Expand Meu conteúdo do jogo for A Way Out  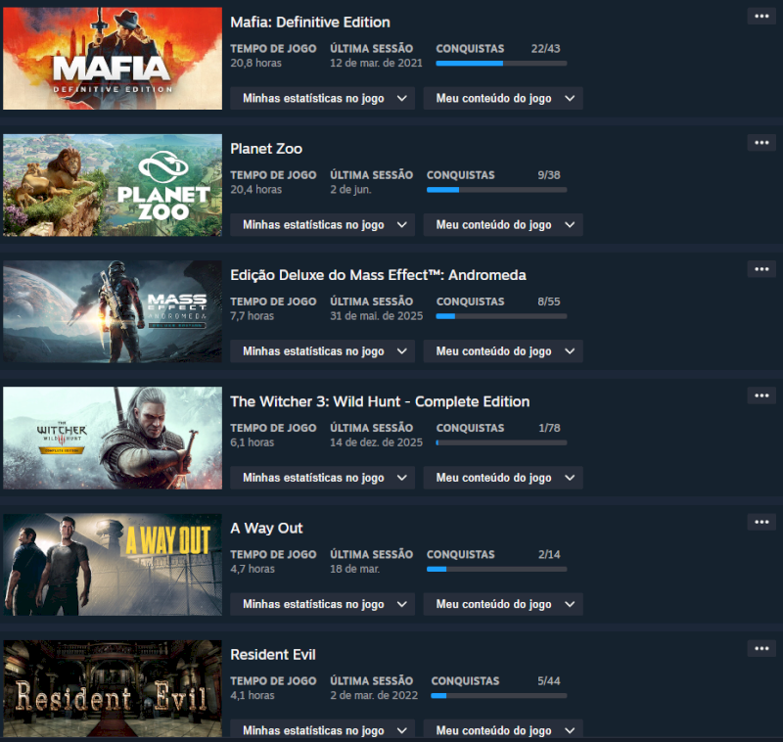click(503, 604)
